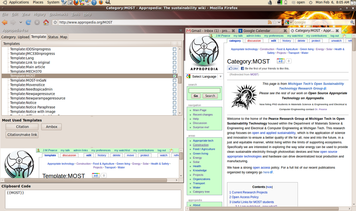Close the Appropedia-Fox sidebar
Screen dimensions: 356x211
(x=181, y=30)
